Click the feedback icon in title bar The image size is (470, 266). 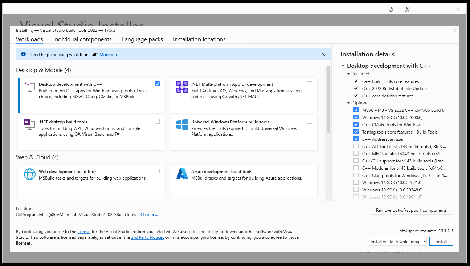408,9
